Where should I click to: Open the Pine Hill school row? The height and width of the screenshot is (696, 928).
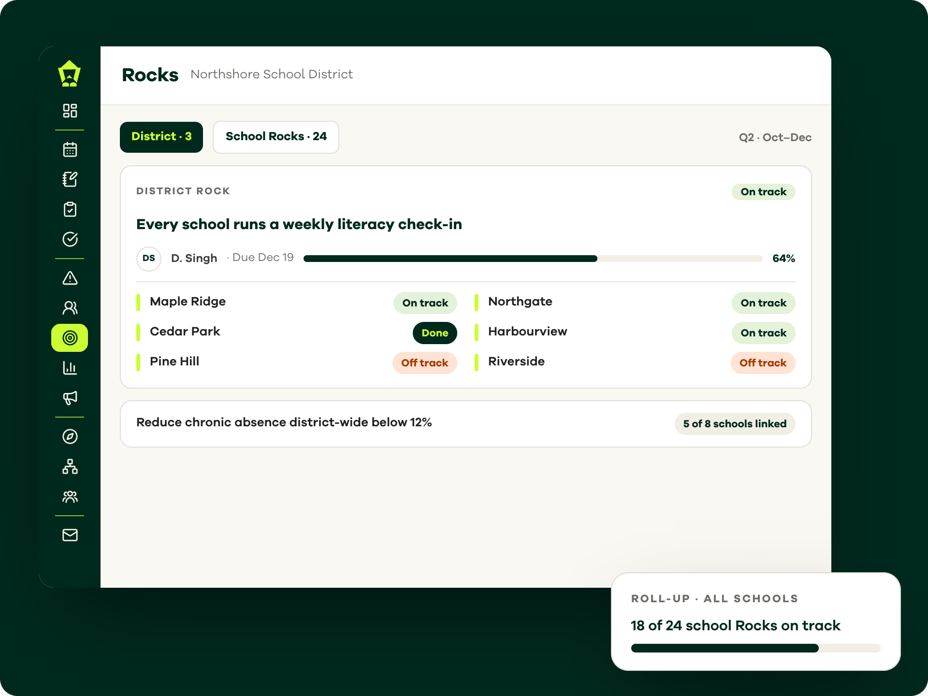[x=297, y=362]
